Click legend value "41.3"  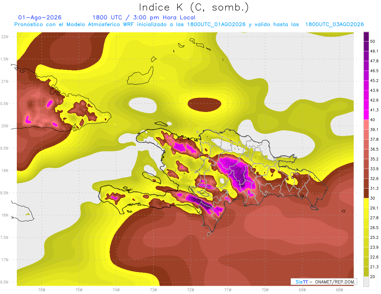tap(374, 110)
